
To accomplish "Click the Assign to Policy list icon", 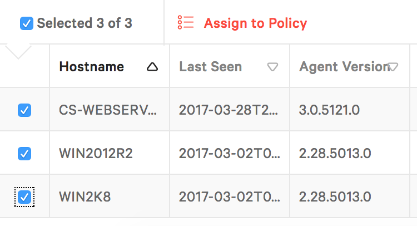I will (x=185, y=22).
